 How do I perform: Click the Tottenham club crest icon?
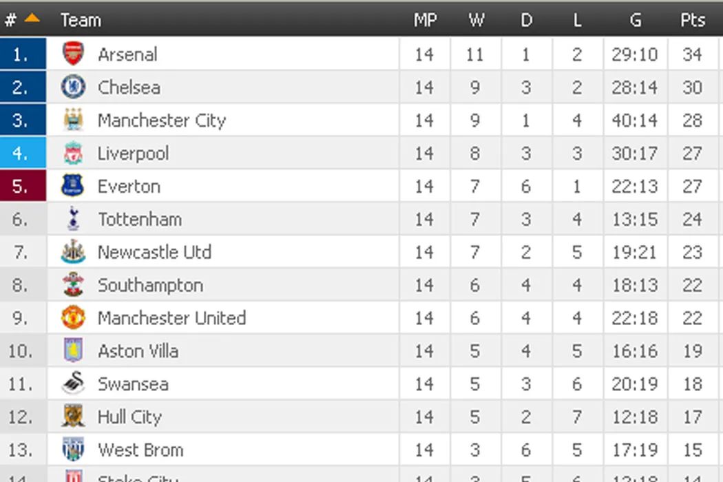73,219
